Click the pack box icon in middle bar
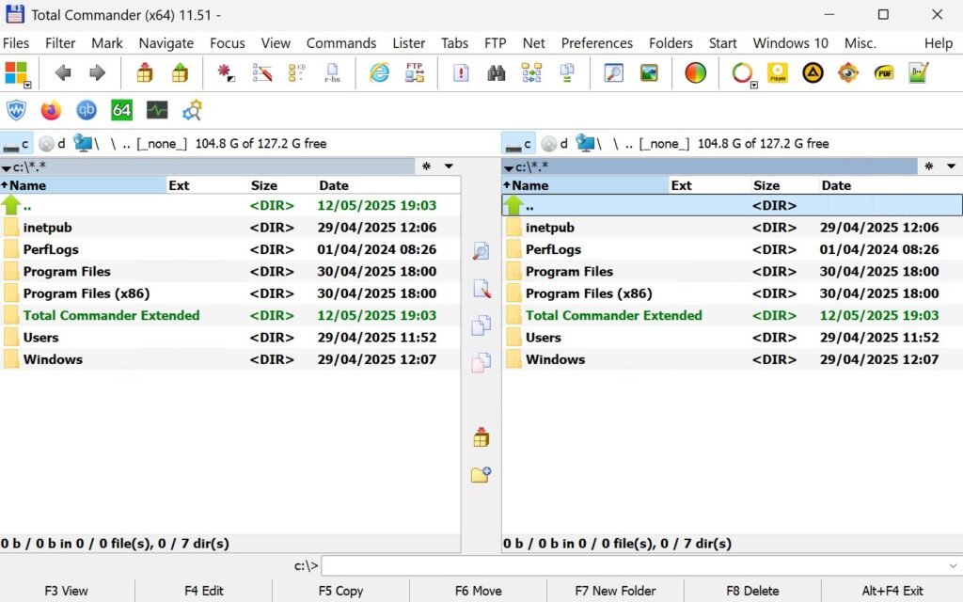 (481, 436)
